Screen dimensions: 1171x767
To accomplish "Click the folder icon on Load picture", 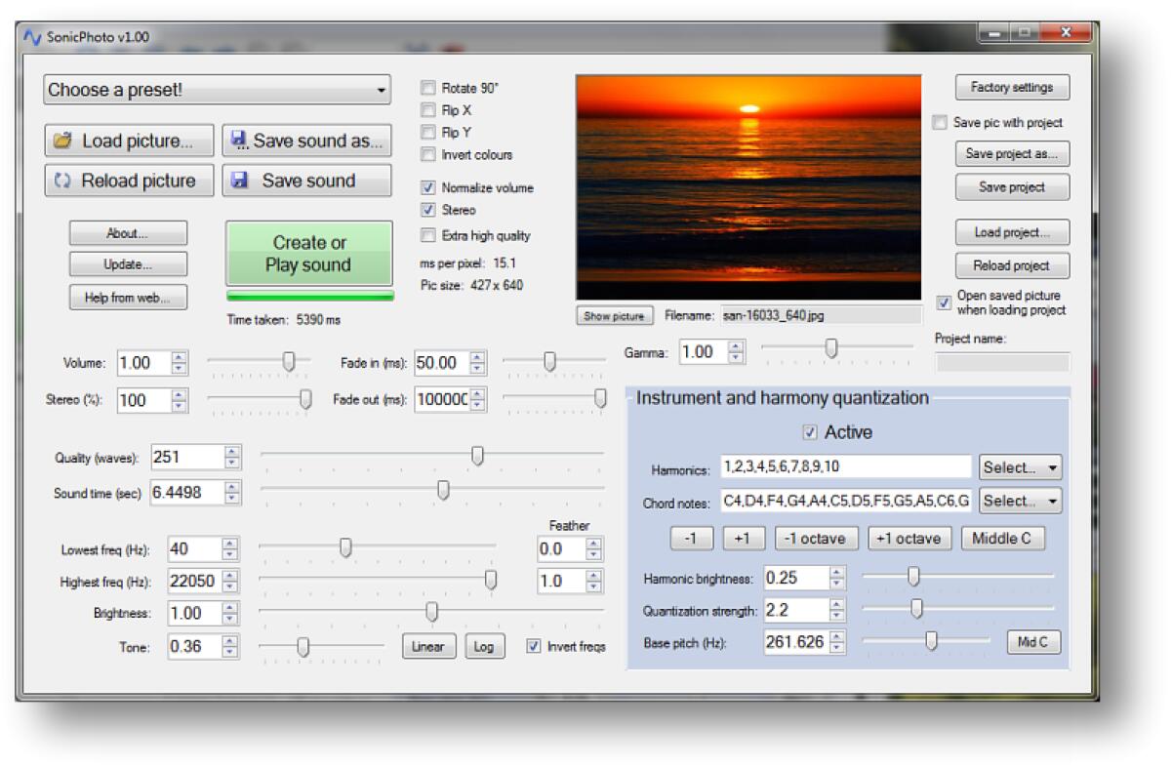I will 65,141.
